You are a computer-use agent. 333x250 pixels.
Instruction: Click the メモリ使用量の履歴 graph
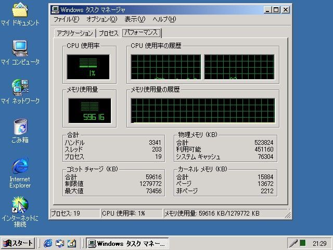(203, 110)
